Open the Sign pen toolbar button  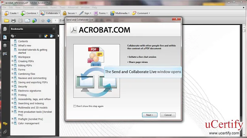click(x=85, y=13)
